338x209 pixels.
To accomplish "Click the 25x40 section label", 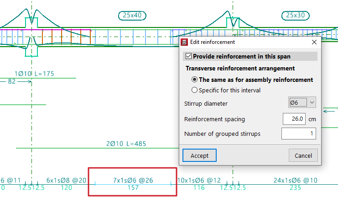I will click(132, 16).
